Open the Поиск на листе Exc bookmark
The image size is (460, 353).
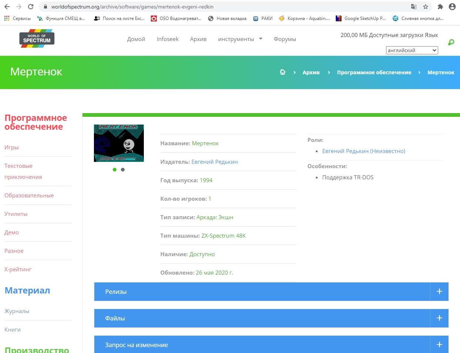pyautogui.click(x=119, y=18)
